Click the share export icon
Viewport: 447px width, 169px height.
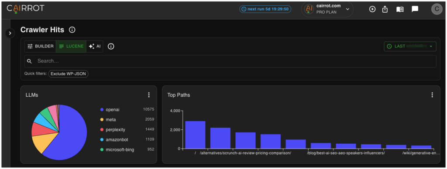[385, 9]
